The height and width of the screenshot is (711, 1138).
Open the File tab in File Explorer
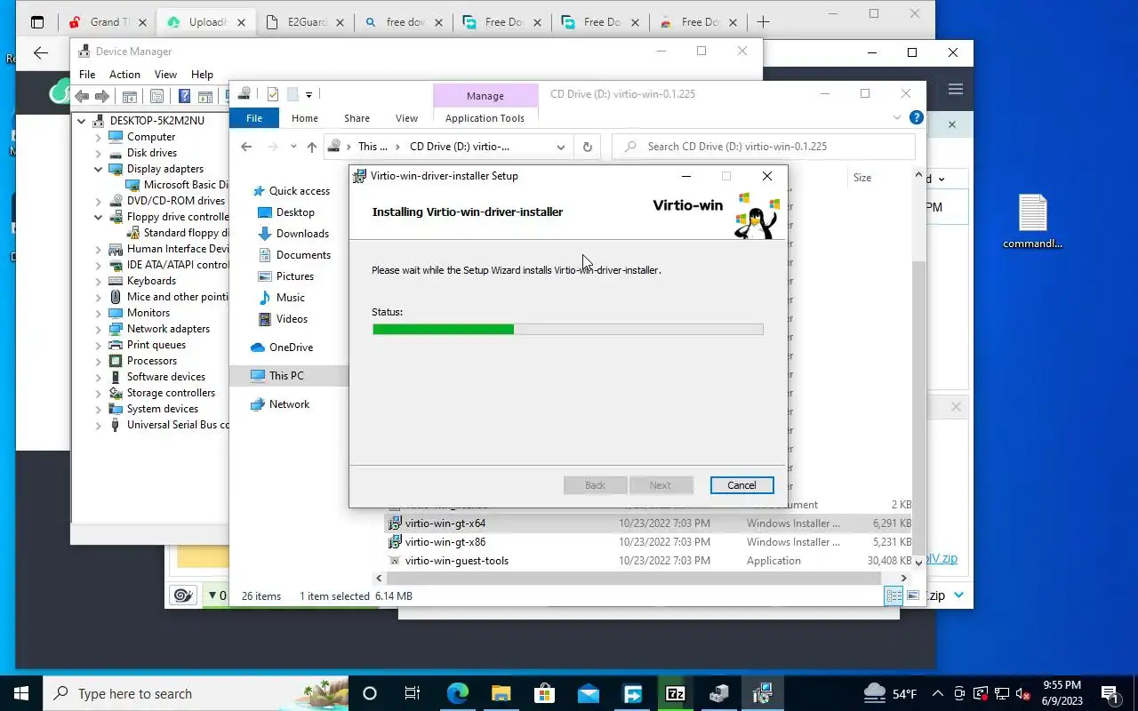pos(254,118)
